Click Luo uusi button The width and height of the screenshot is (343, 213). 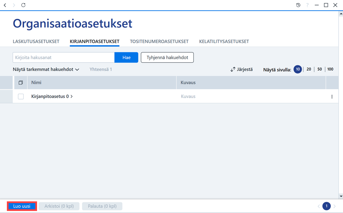point(22,206)
